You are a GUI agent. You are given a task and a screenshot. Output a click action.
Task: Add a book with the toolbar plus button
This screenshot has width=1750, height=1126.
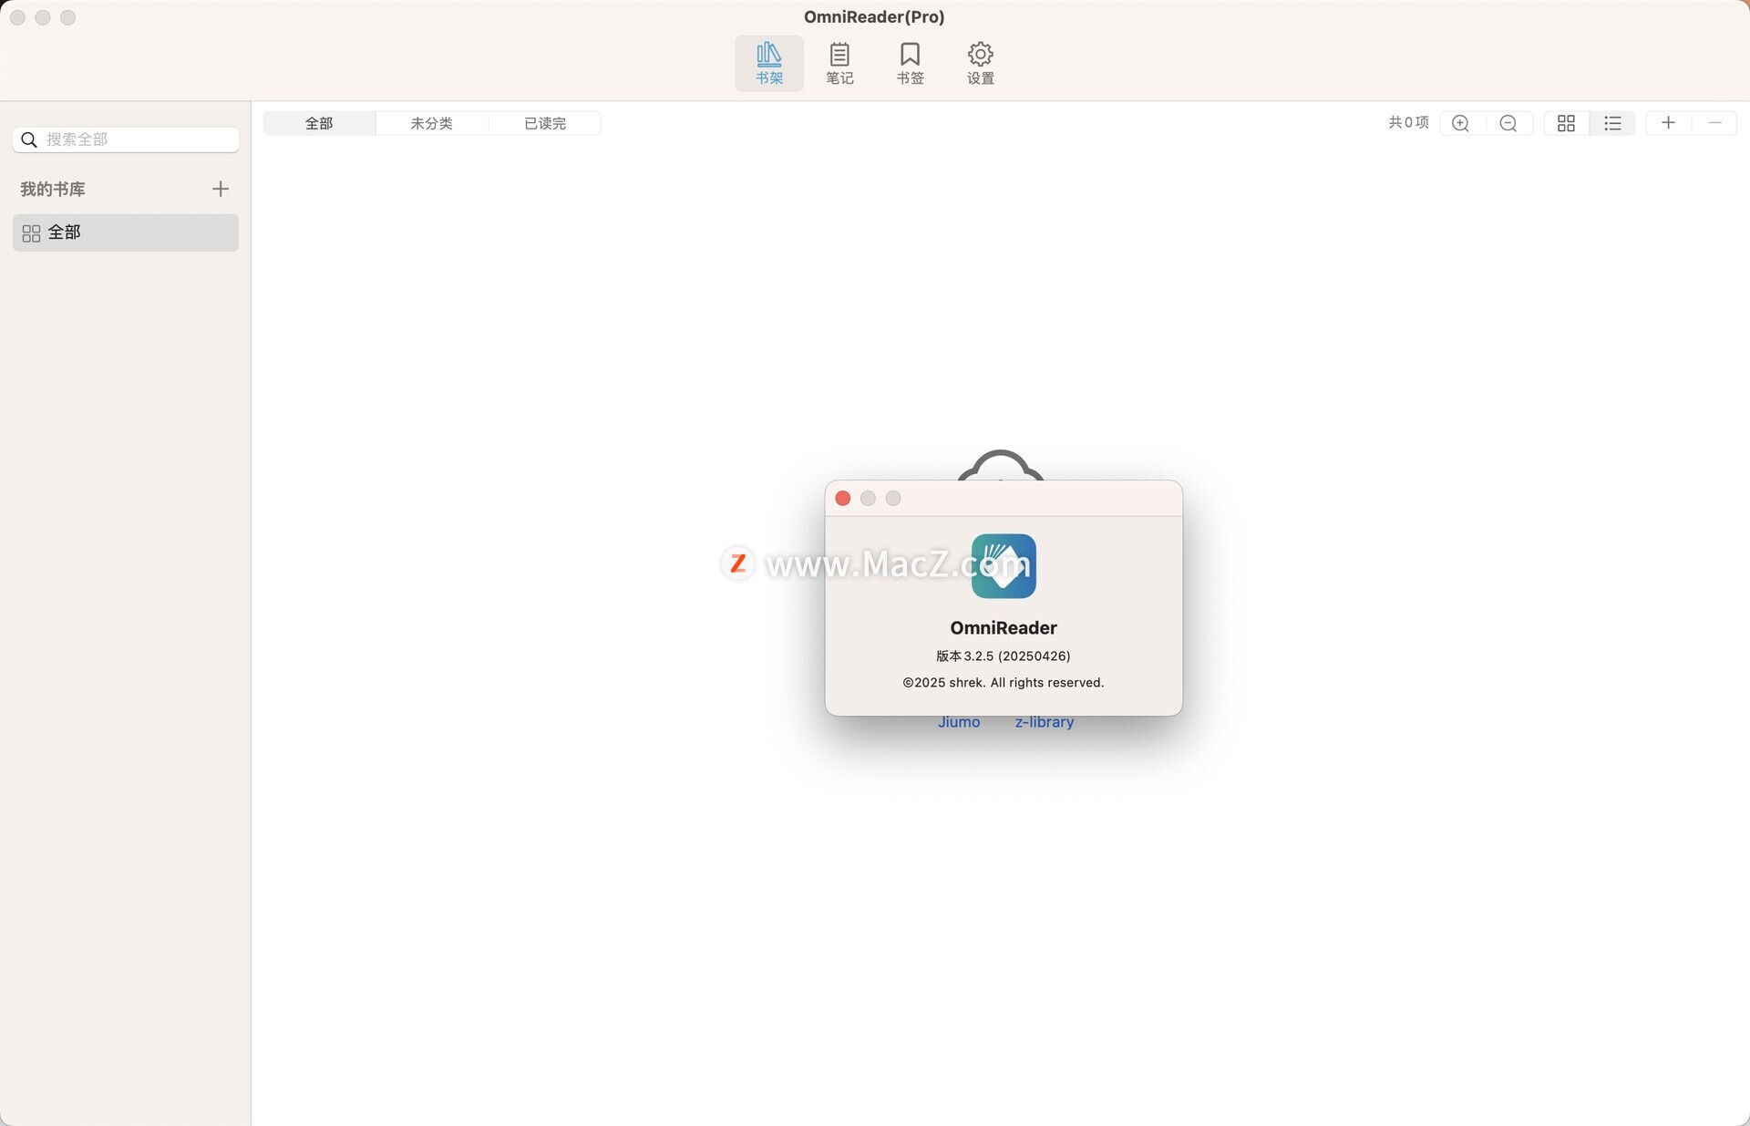click(x=1668, y=123)
